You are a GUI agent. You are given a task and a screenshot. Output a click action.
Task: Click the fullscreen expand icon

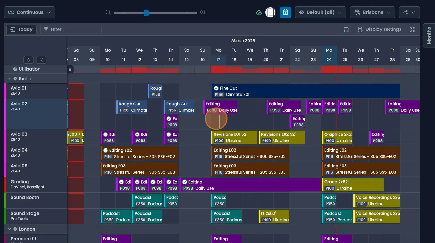pyautogui.click(x=412, y=29)
